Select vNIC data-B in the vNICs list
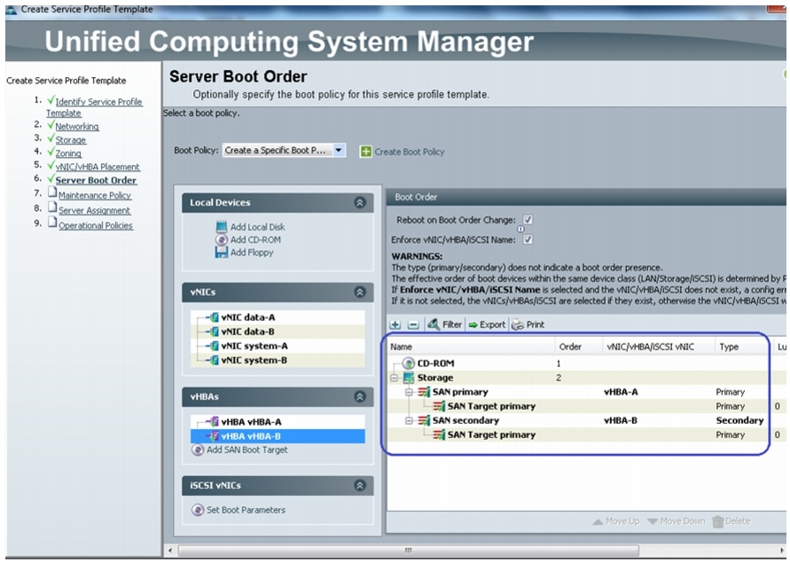This screenshot has height=587, width=790. coord(278,332)
